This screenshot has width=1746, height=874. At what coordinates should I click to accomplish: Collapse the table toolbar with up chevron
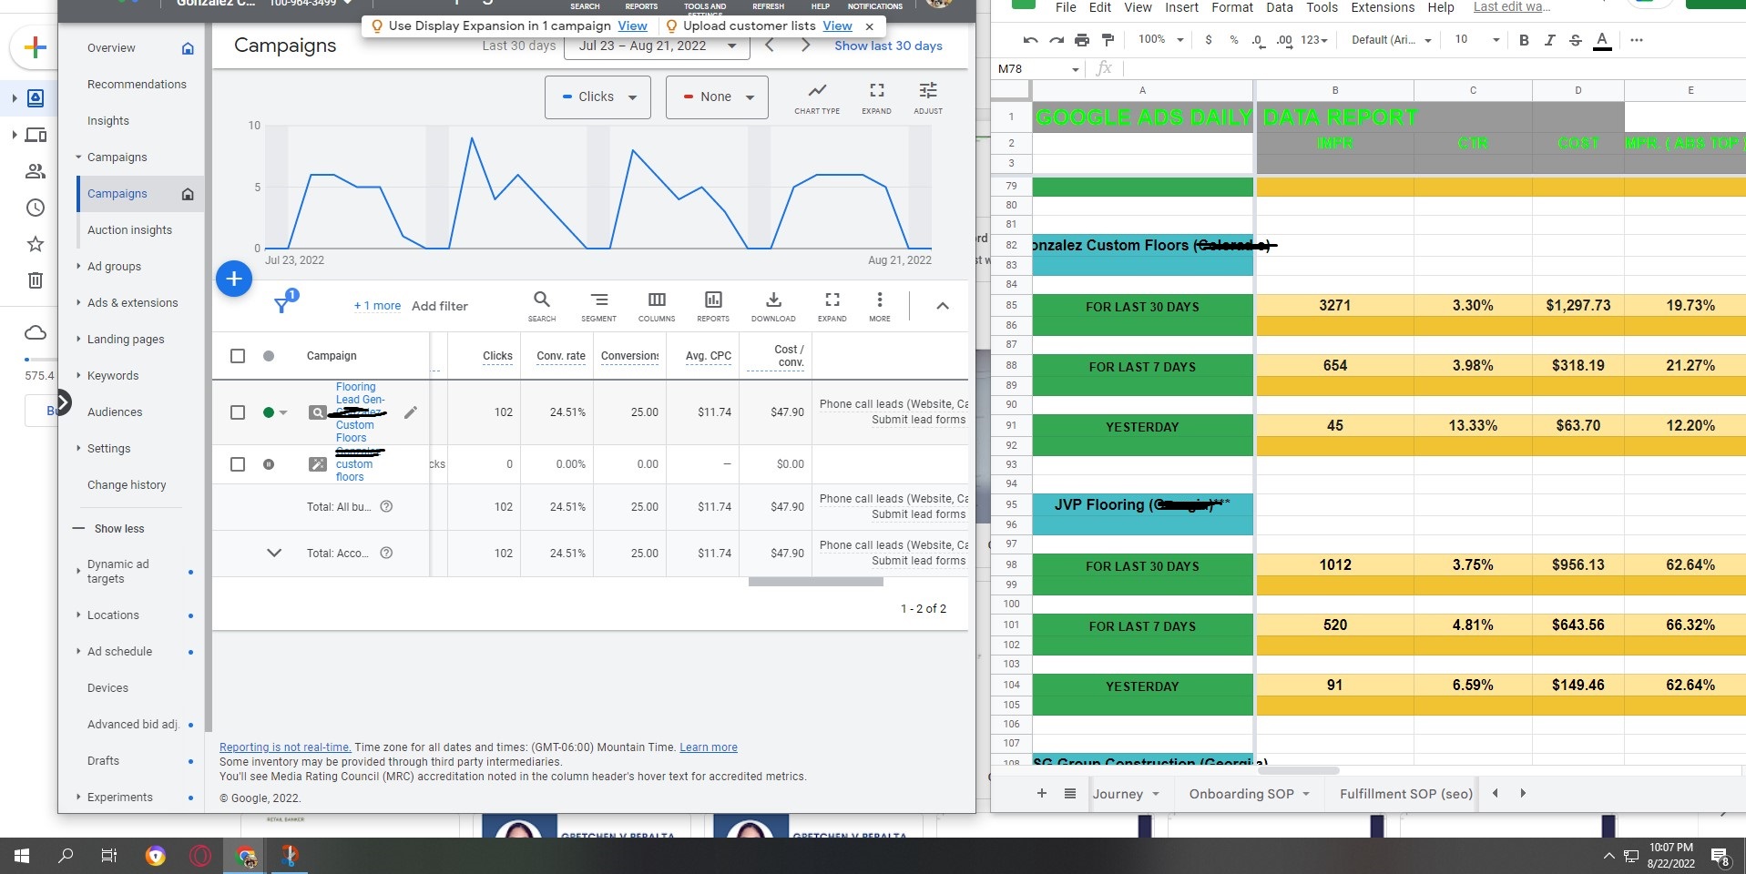pos(943,306)
